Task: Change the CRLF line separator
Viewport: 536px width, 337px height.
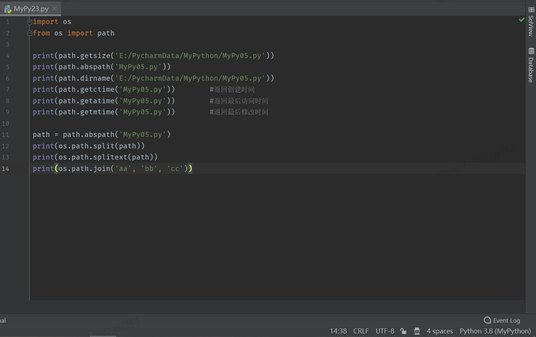Action: [361, 331]
